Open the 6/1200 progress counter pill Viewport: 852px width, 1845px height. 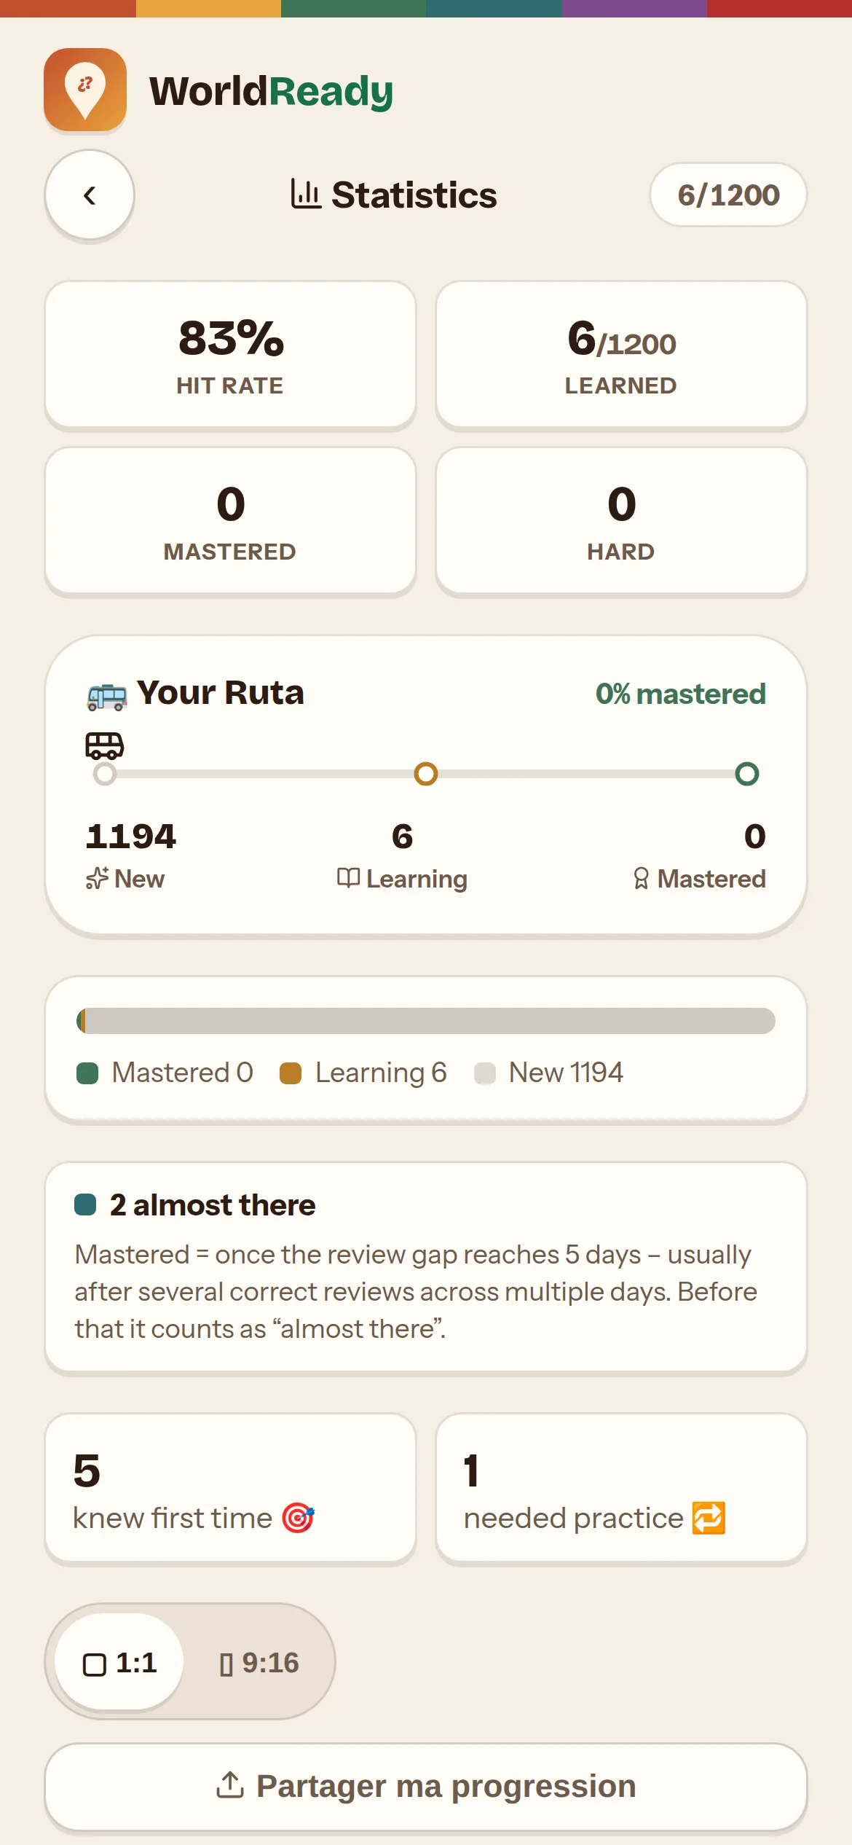click(728, 195)
